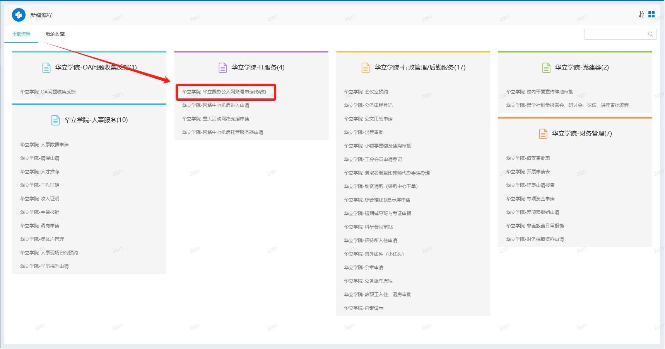The height and width of the screenshot is (349, 665).
Task: Click the search magnifier icon
Action: click(x=651, y=34)
